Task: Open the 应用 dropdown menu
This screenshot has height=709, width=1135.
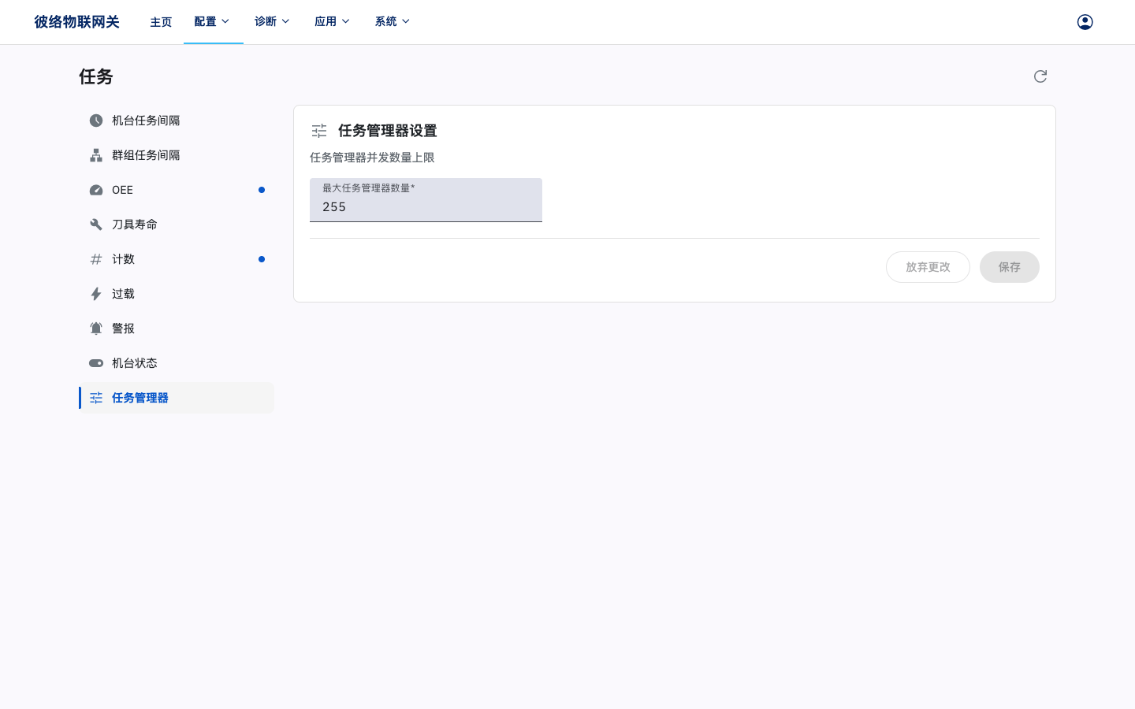Action: [x=333, y=22]
